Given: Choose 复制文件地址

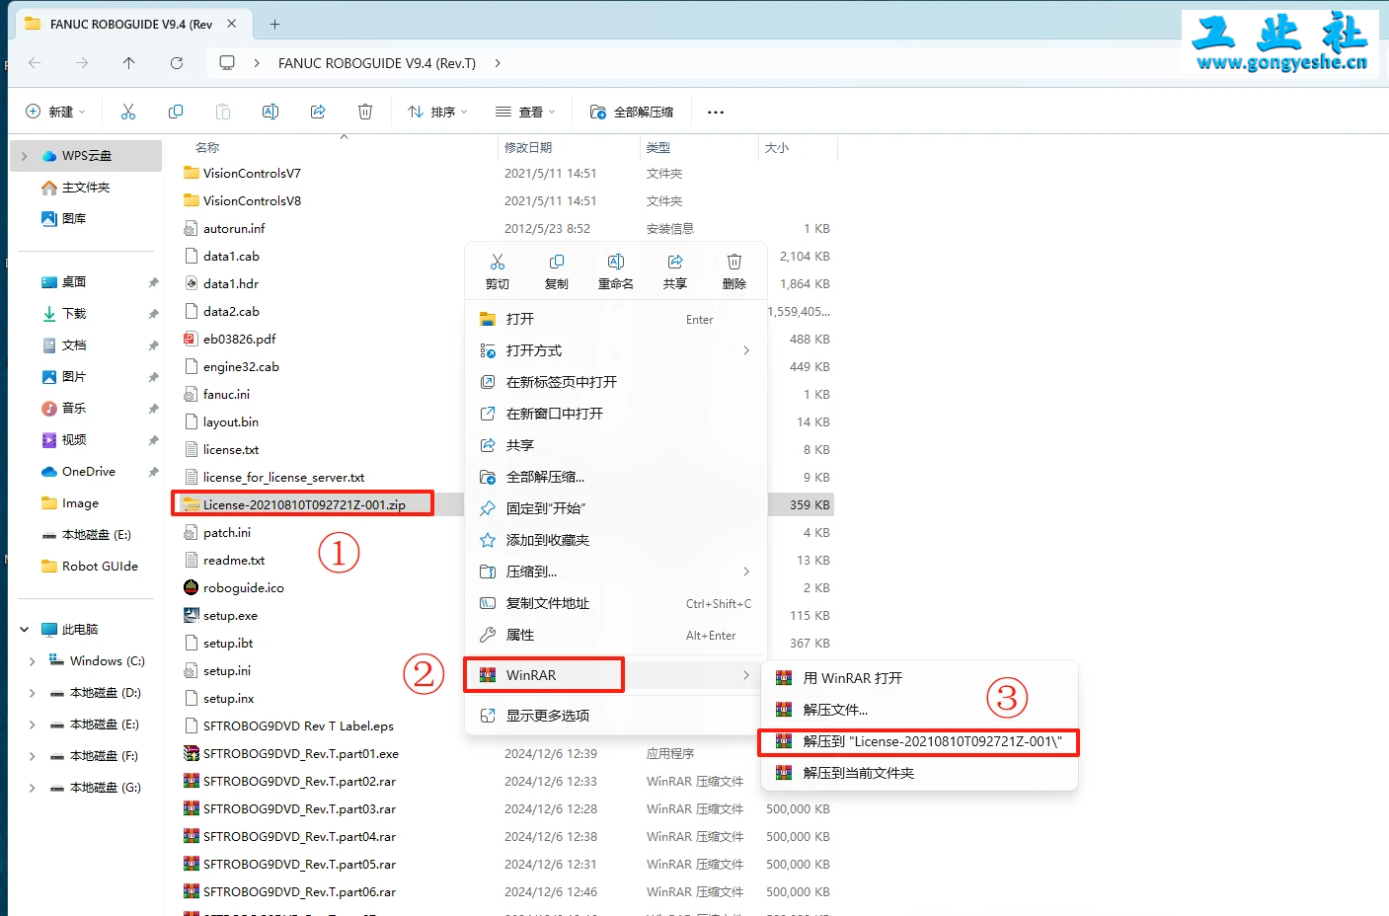Looking at the screenshot, I should tap(616, 603).
